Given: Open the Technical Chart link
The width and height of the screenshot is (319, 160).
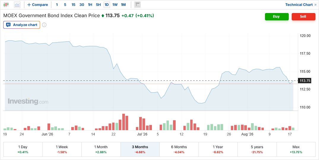Looking at the screenshot, I should tap(301, 5).
